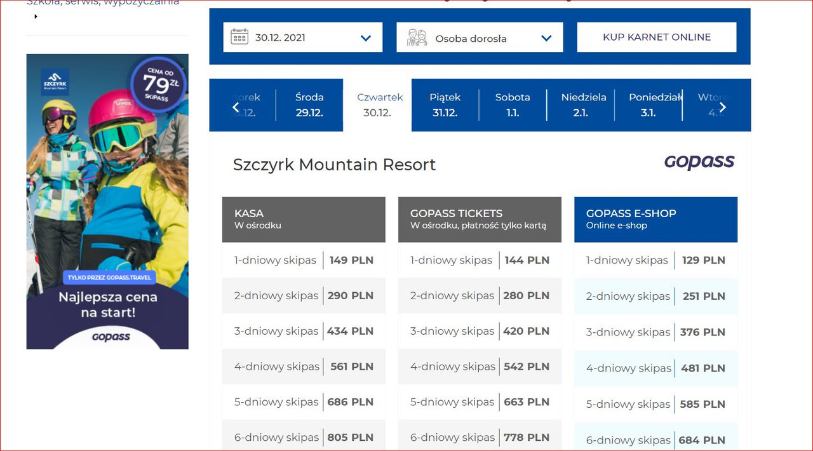
Task: Click Gopass Tickets 1-dniowy 144 PLN
Action: (x=480, y=260)
